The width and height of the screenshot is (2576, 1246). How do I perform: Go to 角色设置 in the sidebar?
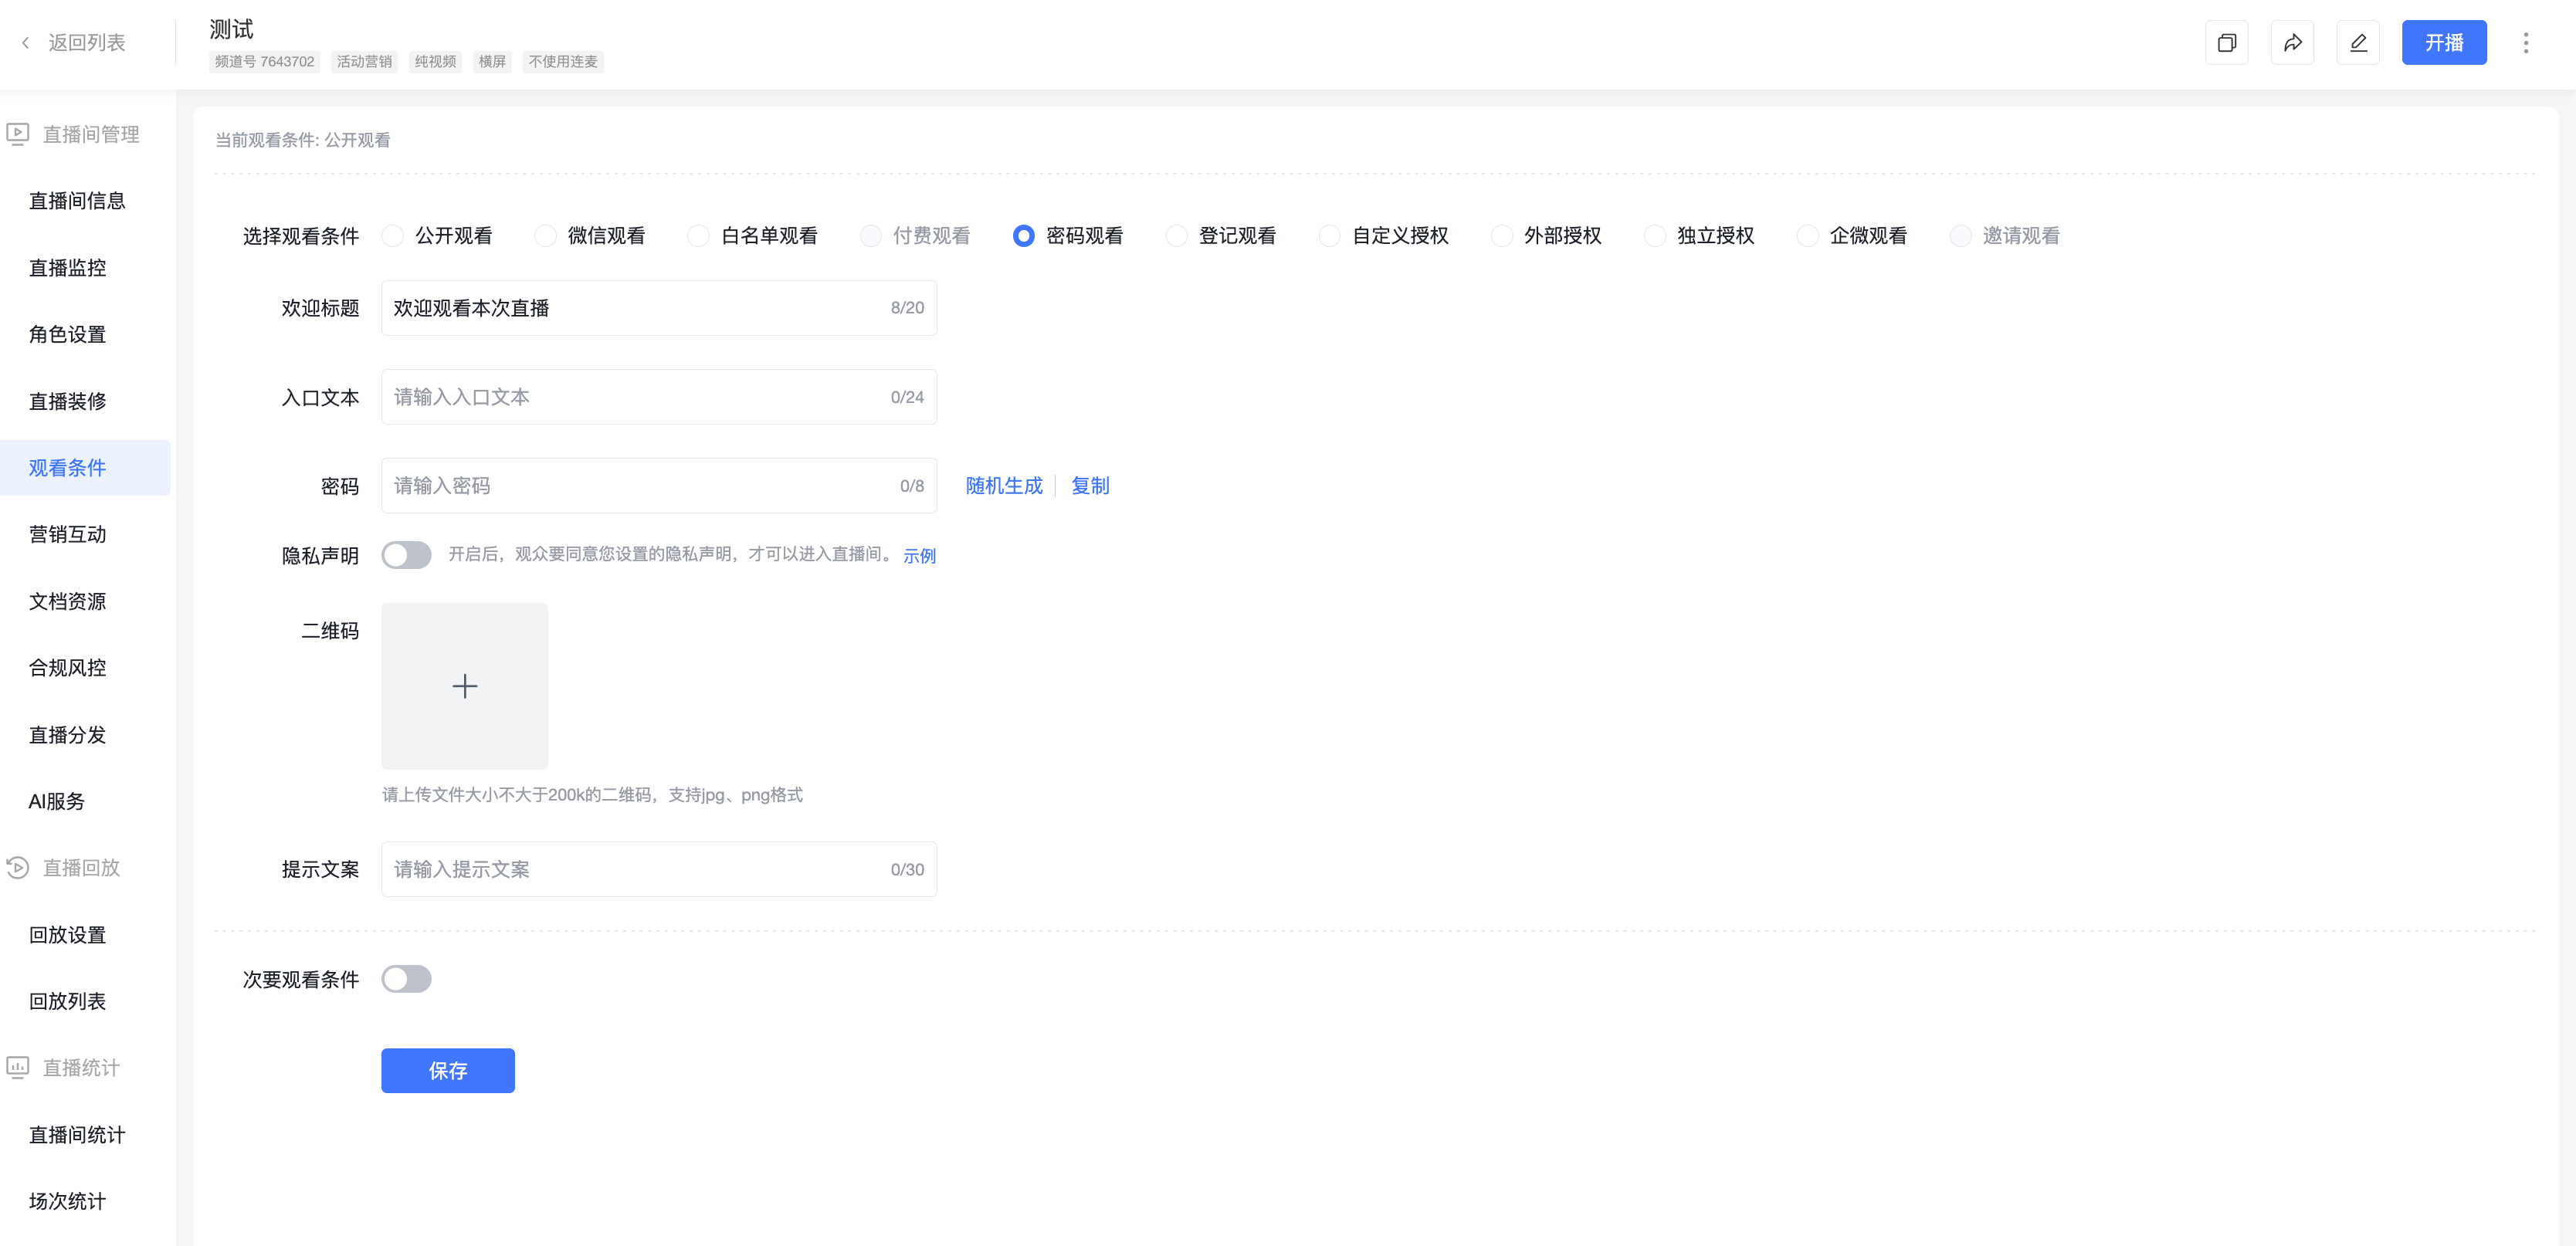coord(67,334)
